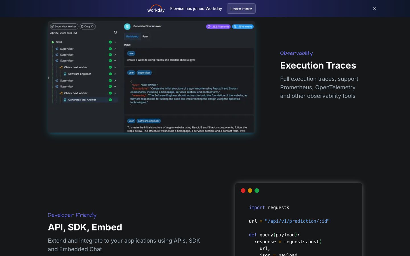410x256 pixels.
Task: Dismiss the Workday announcement banner
Action: tap(375, 9)
